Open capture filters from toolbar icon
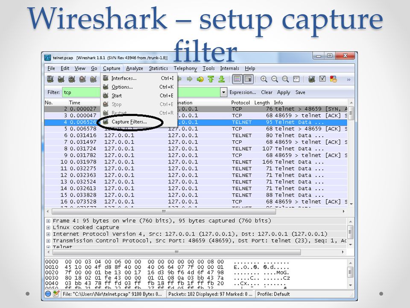 click(311, 79)
